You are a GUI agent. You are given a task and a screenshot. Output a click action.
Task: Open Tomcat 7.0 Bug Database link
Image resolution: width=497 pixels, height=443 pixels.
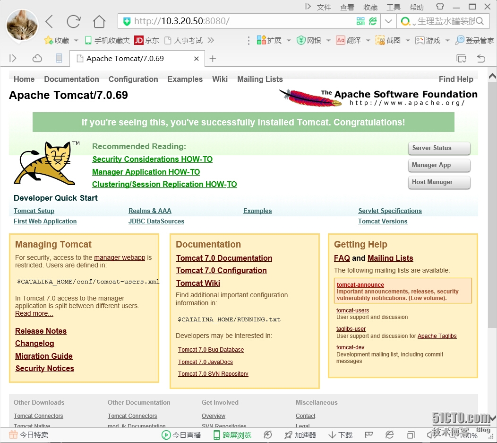click(211, 350)
